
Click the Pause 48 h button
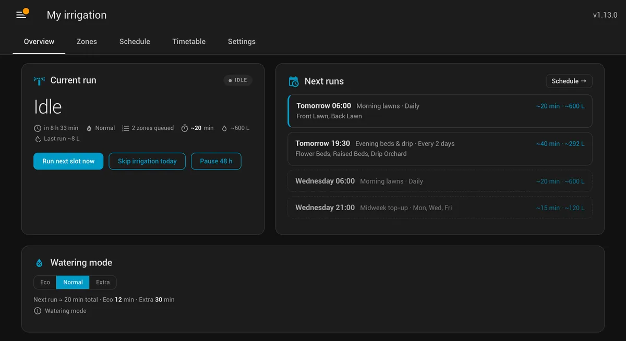(x=216, y=161)
